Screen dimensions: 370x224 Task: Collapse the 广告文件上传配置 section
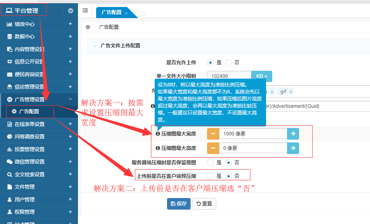(96, 46)
